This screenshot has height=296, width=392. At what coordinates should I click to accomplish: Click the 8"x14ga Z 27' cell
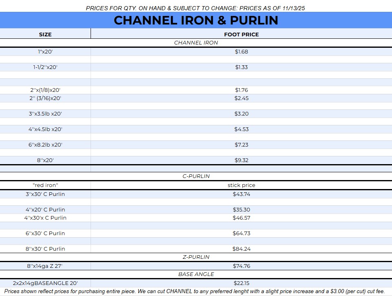(45, 266)
